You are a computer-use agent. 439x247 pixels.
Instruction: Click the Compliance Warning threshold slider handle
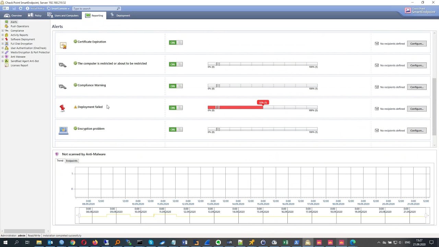coord(217,86)
